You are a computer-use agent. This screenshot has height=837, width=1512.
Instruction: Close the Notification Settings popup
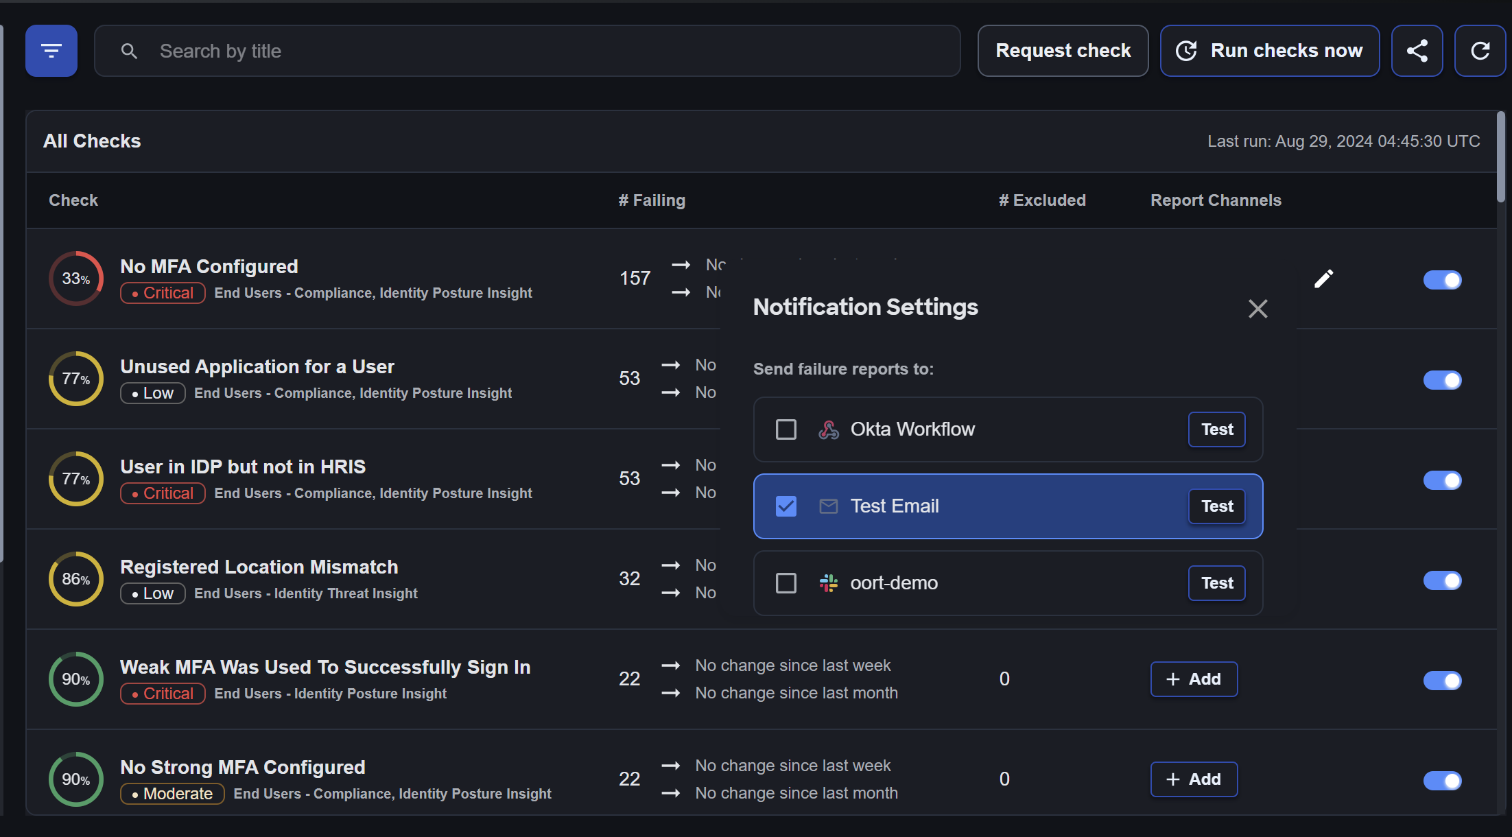(1257, 309)
